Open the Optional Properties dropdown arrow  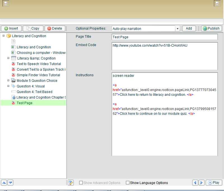click(177, 29)
